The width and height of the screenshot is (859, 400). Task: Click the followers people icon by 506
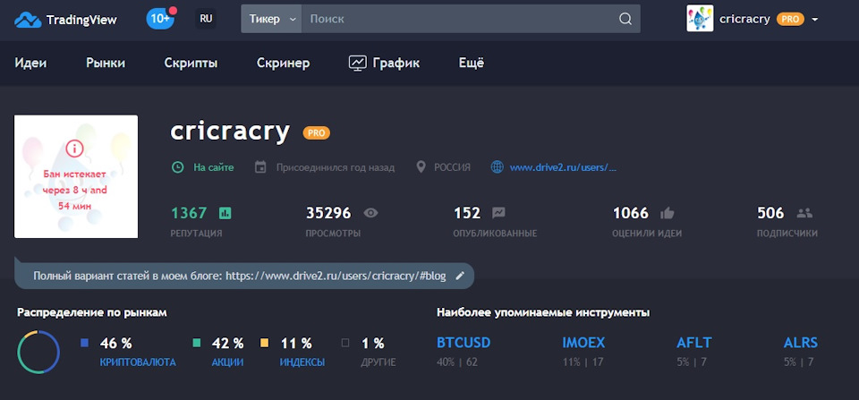point(804,213)
